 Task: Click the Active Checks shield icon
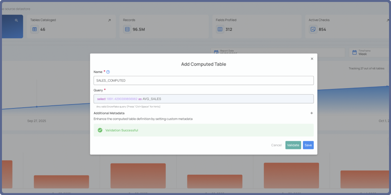pyautogui.click(x=313, y=29)
